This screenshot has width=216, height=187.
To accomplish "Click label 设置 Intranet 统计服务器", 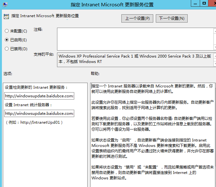I will tap(28, 105).
